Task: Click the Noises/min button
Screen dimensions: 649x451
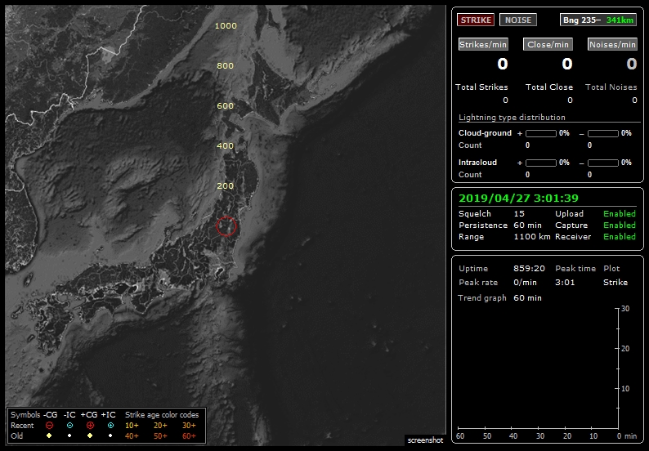Action: (612, 45)
